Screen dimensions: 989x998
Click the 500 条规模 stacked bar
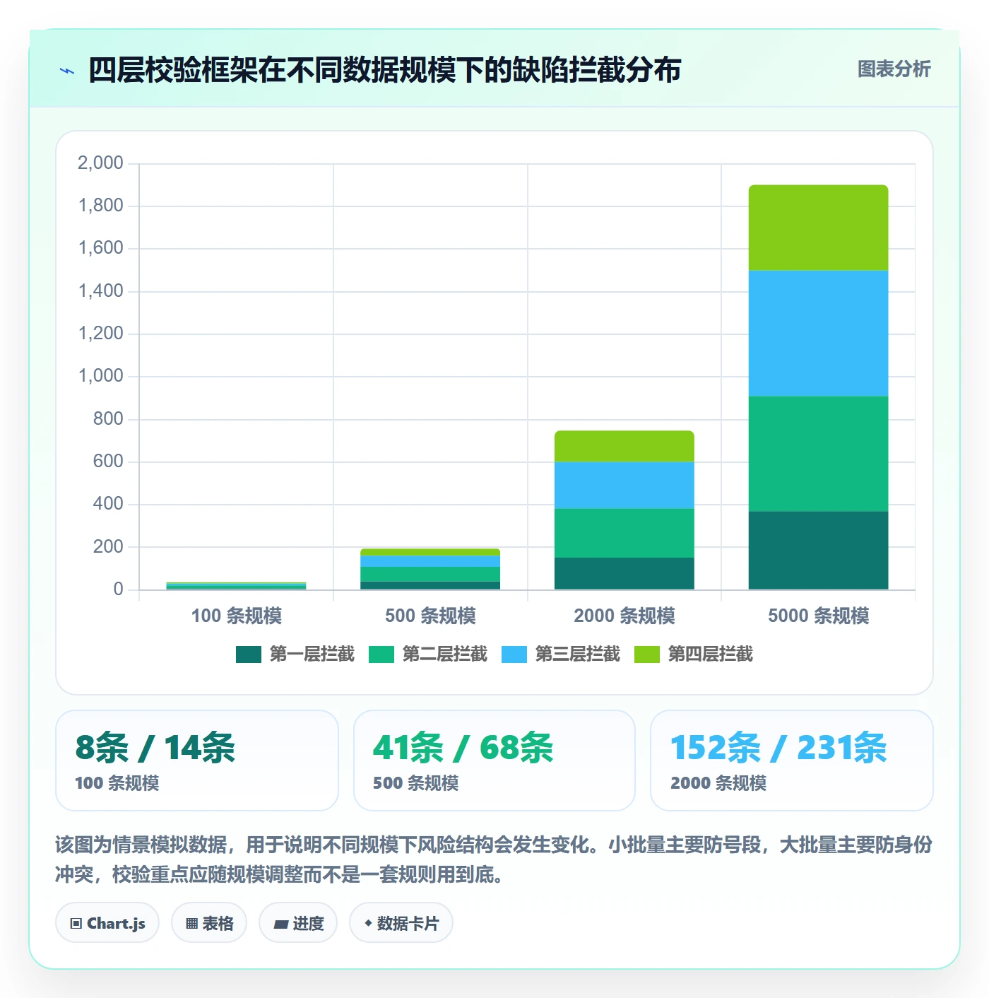coord(430,569)
